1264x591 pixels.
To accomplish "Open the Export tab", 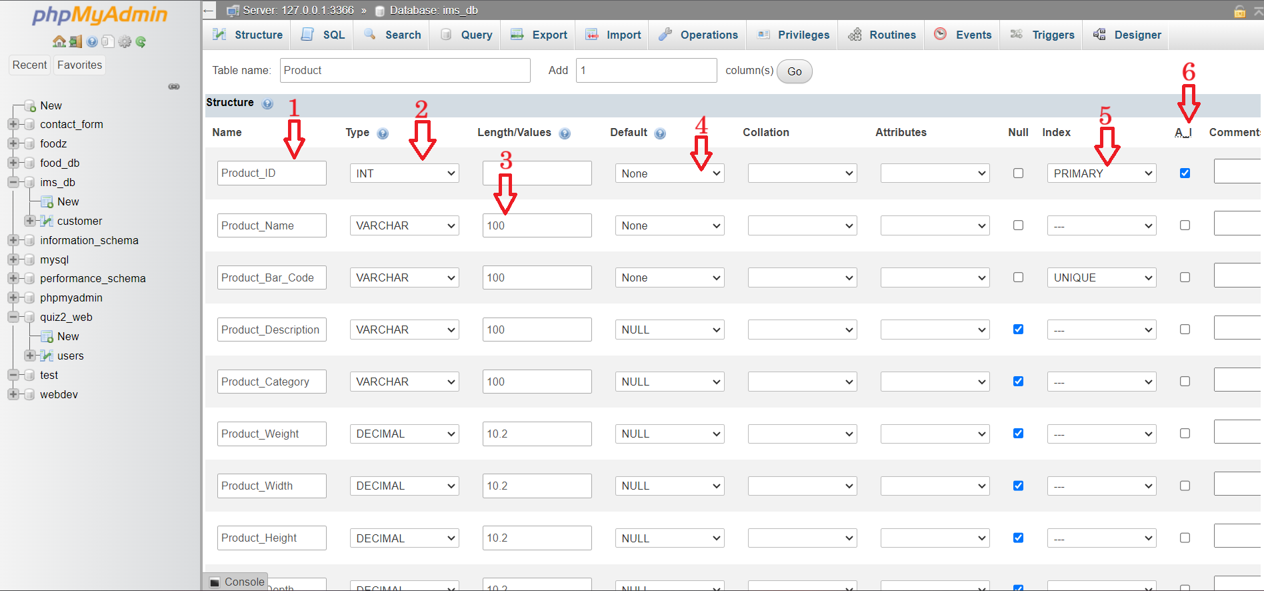I will point(539,35).
